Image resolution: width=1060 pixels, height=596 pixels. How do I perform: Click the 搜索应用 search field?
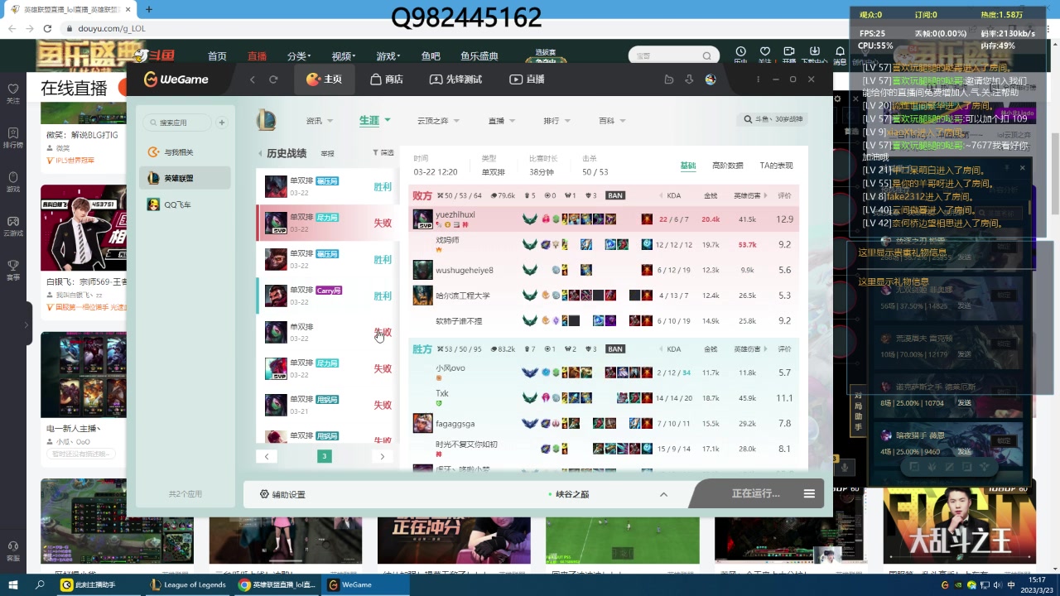[x=177, y=123]
